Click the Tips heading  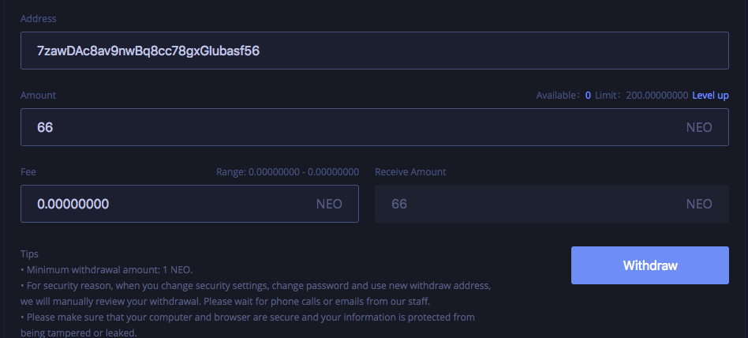[x=29, y=254]
